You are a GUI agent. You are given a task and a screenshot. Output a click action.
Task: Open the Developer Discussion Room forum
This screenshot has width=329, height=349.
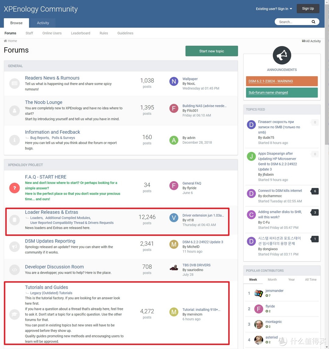coord(55,267)
